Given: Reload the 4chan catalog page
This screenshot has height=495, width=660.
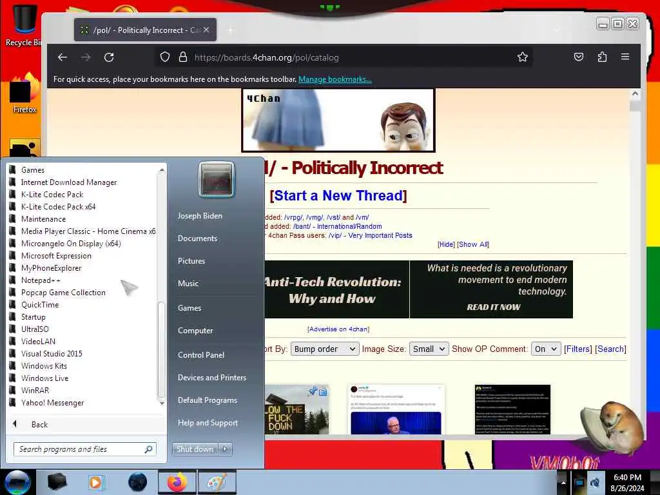Looking at the screenshot, I should tap(109, 57).
